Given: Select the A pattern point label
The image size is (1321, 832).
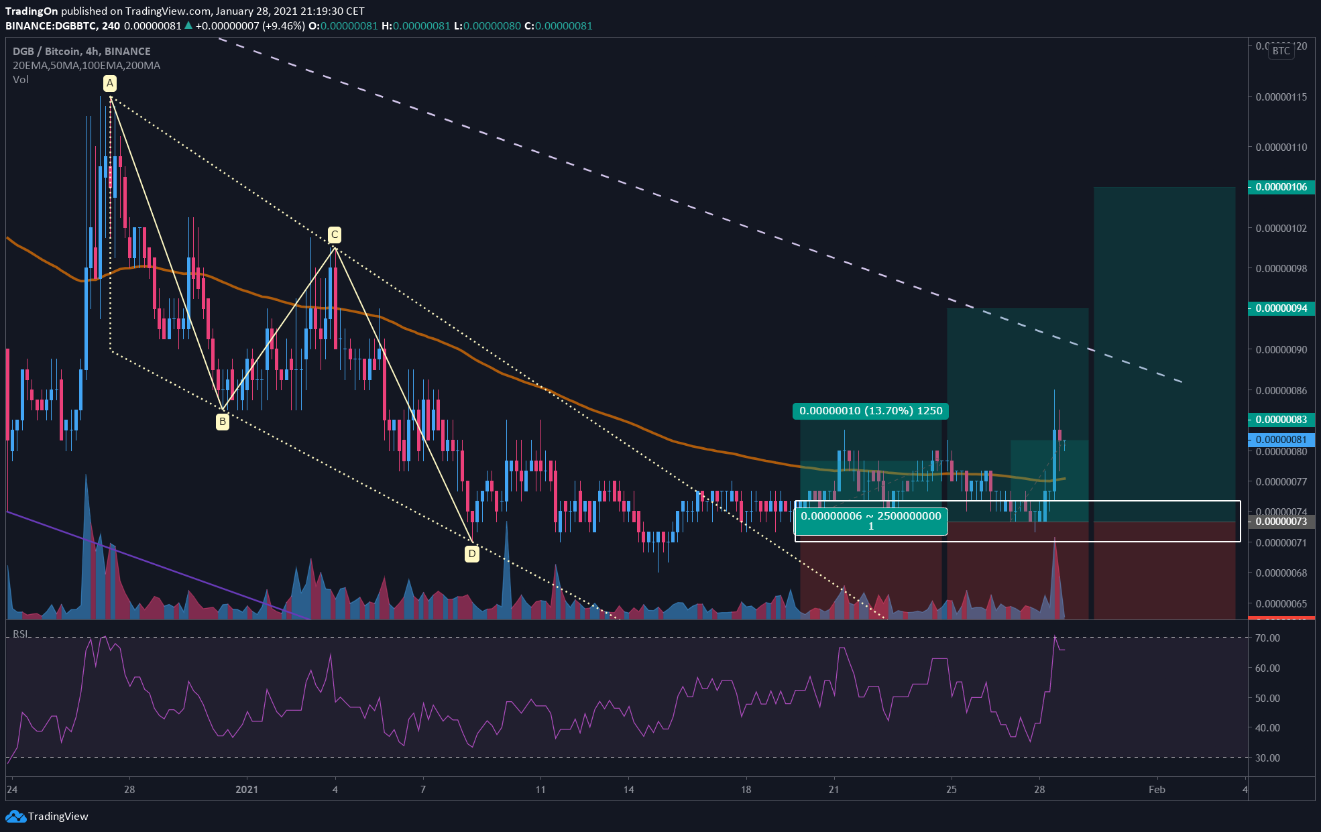Looking at the screenshot, I should tap(110, 83).
